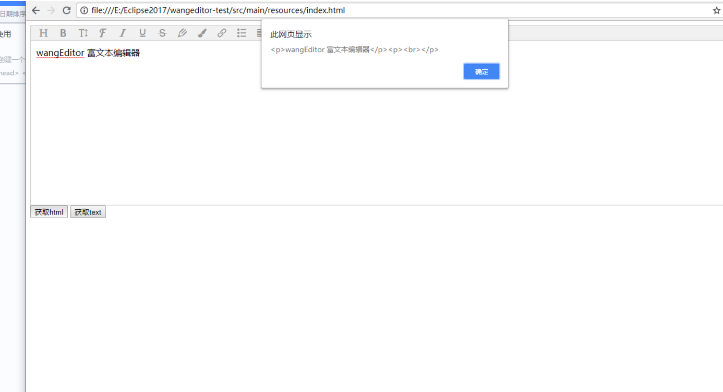Screen dimensions: 723x392
Task: Toggle underline formatting
Action: click(x=142, y=33)
